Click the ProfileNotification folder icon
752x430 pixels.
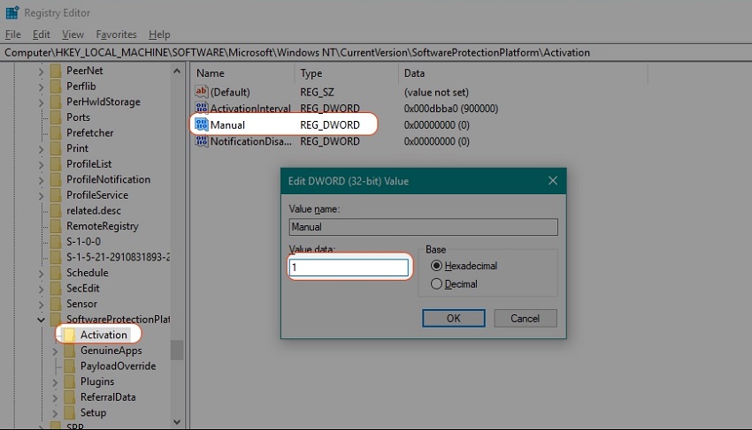(x=56, y=179)
